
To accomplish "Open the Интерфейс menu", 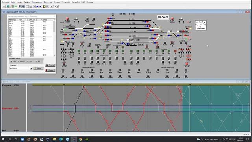I will point(66,2).
